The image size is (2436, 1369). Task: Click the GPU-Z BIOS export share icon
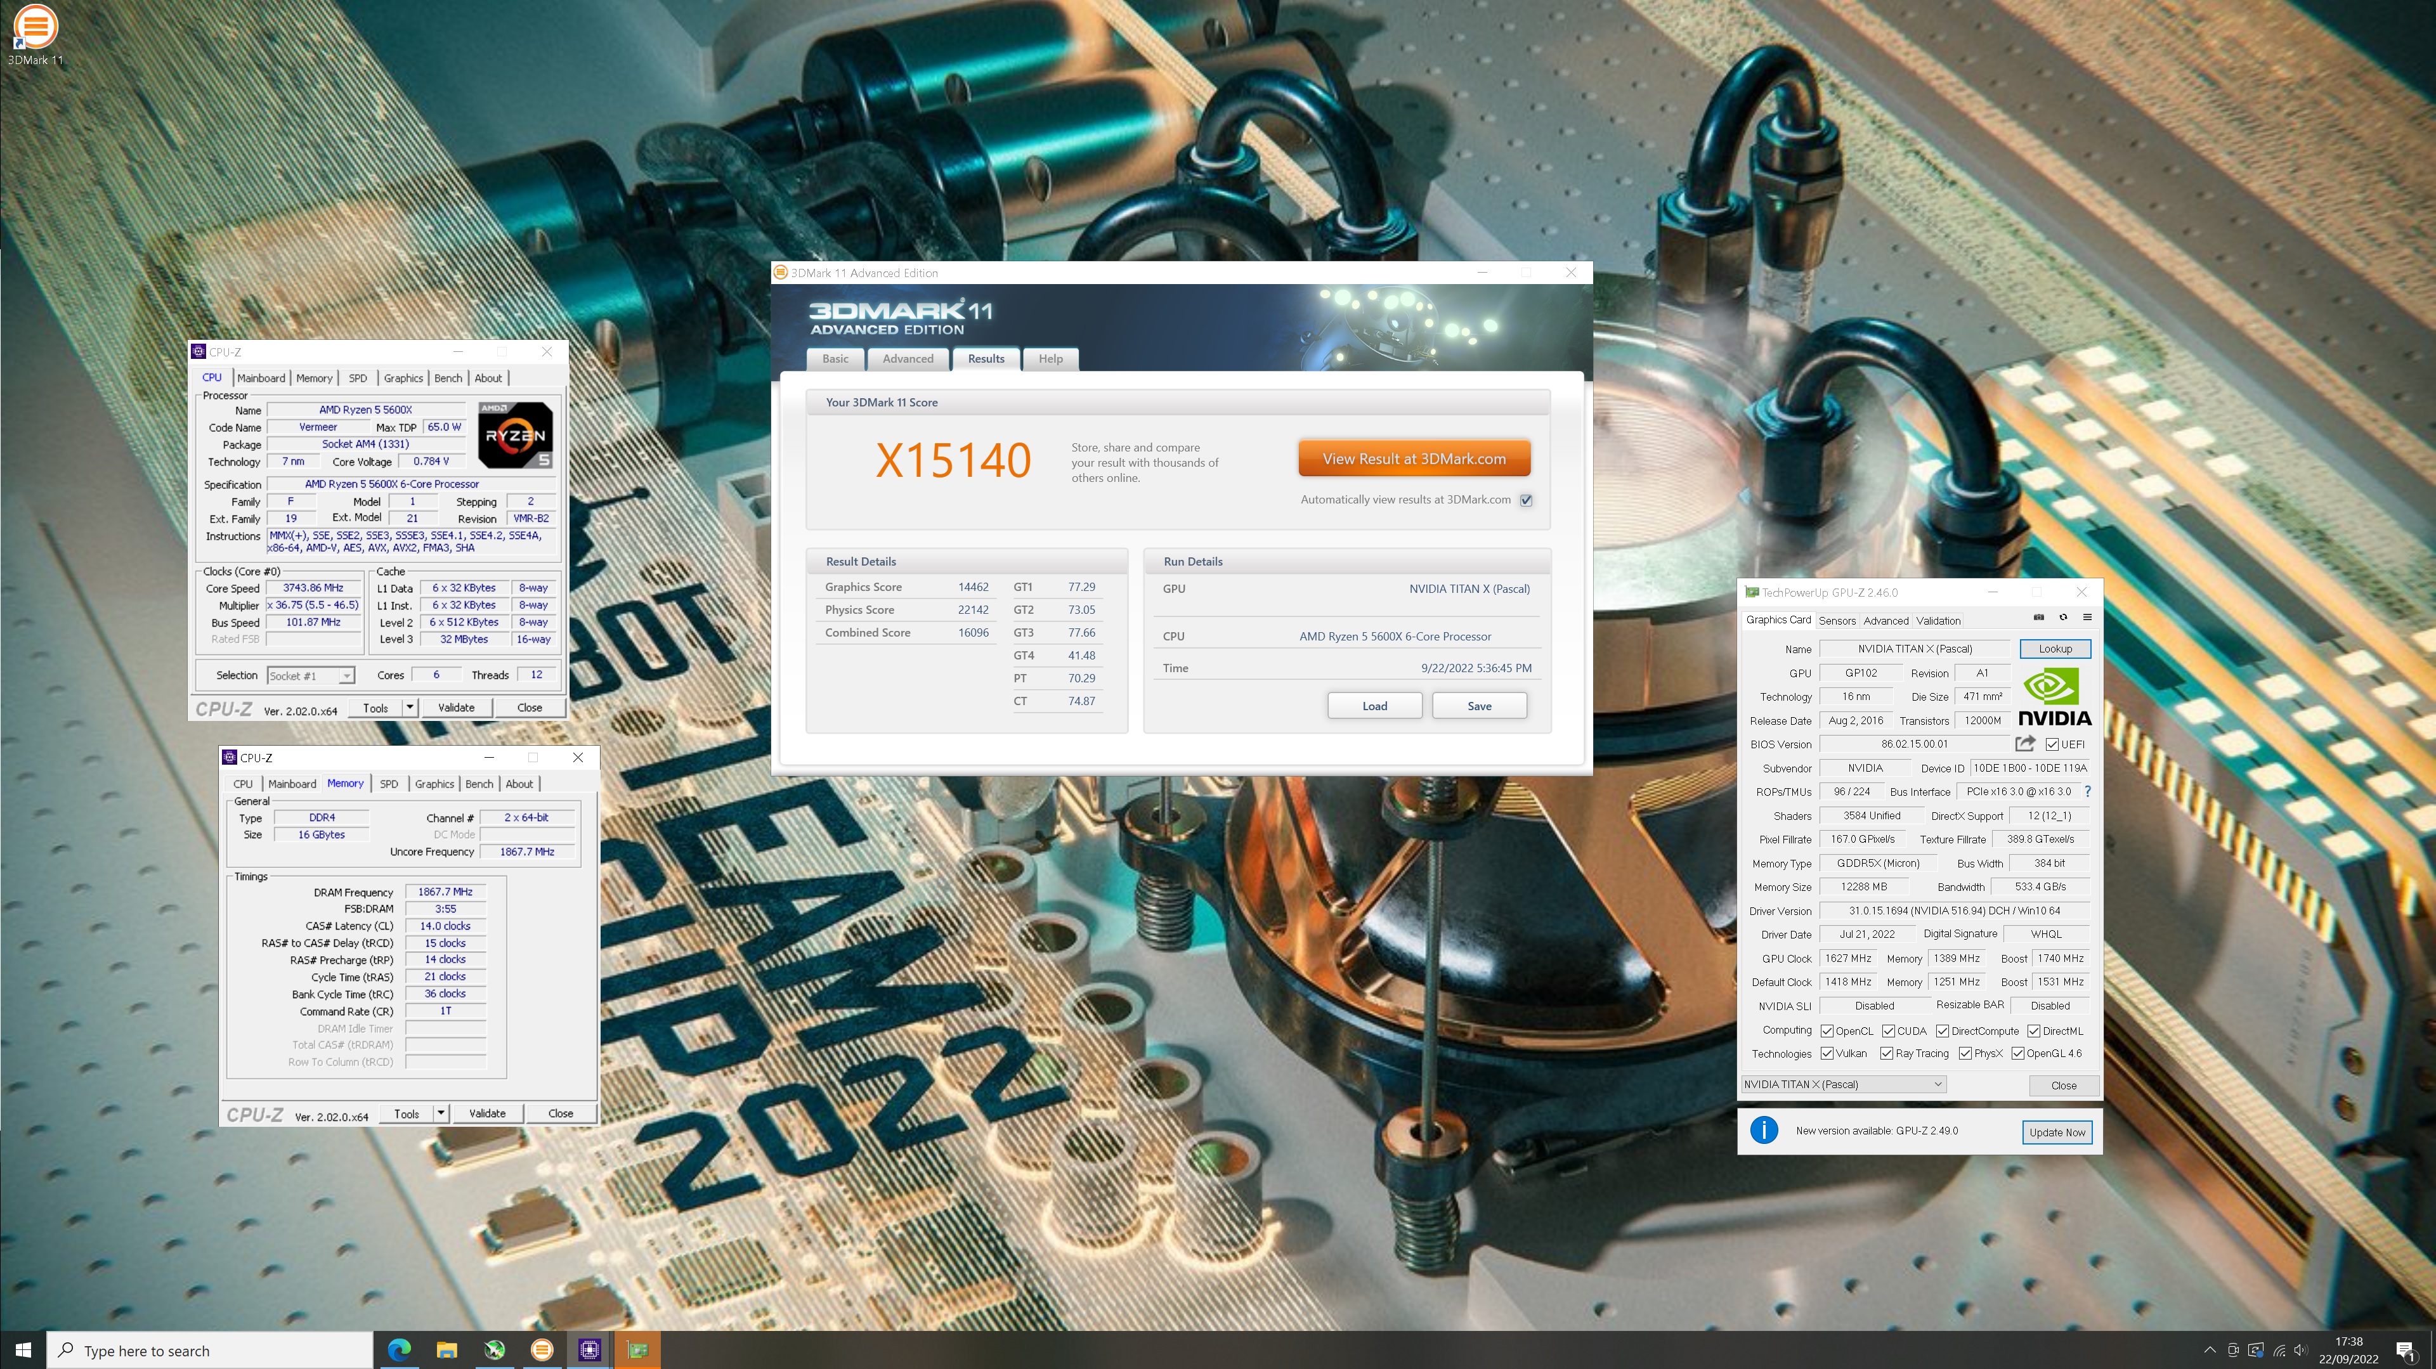point(2024,744)
